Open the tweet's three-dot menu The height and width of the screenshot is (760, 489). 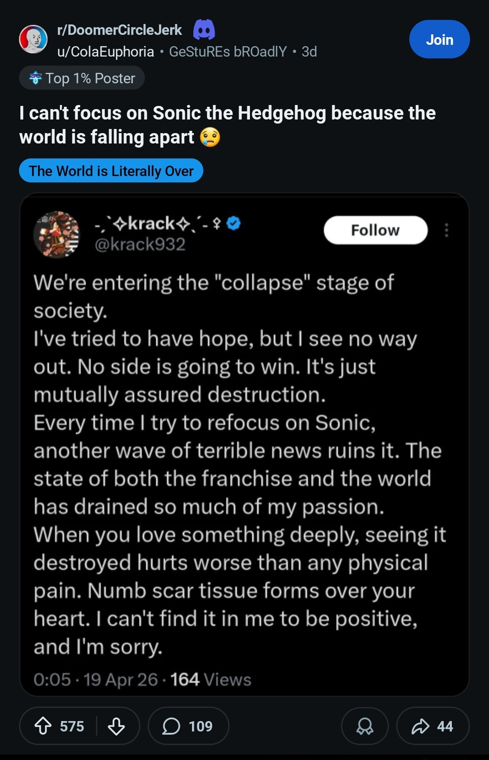click(x=446, y=230)
